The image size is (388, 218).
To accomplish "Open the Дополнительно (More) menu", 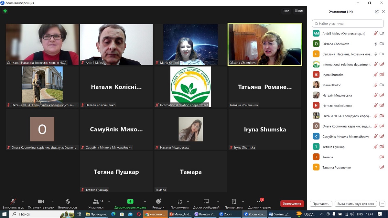I will click(259, 202).
